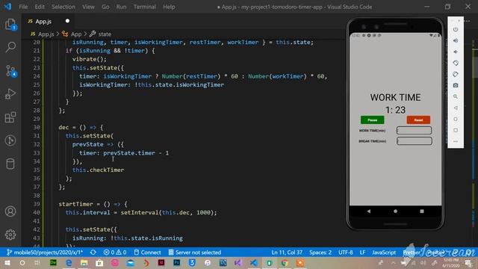
Task: Open editor More Actions ellipsis
Action: [468, 21]
